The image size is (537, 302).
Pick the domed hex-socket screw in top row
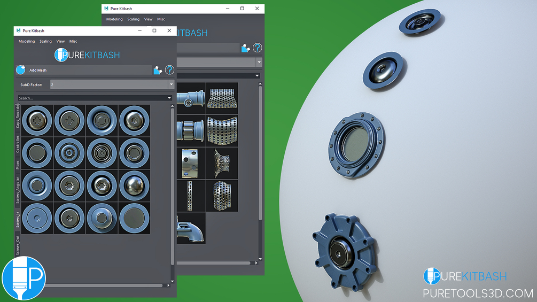pos(134,120)
